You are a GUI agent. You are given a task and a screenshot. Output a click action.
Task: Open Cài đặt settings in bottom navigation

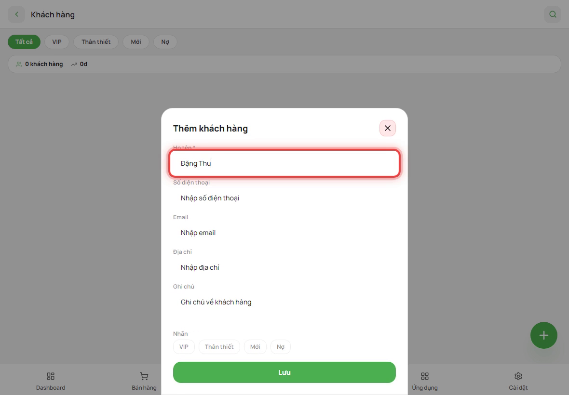pyautogui.click(x=518, y=381)
